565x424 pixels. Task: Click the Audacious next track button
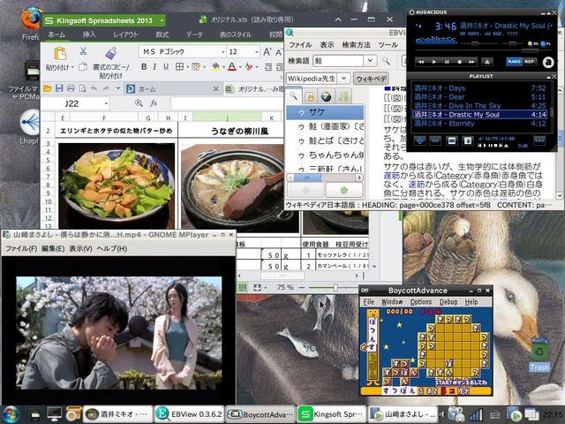pyautogui.click(x=471, y=62)
